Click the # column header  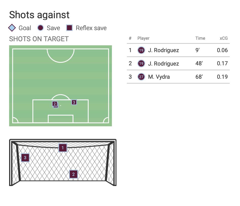[130, 38]
